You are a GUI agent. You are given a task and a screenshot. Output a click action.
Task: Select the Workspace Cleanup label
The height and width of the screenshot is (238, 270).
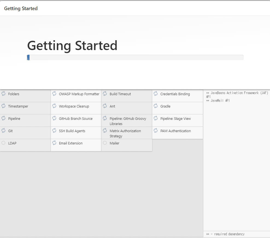point(74,106)
